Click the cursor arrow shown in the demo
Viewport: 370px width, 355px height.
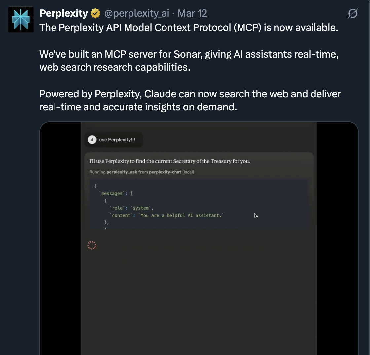256,216
